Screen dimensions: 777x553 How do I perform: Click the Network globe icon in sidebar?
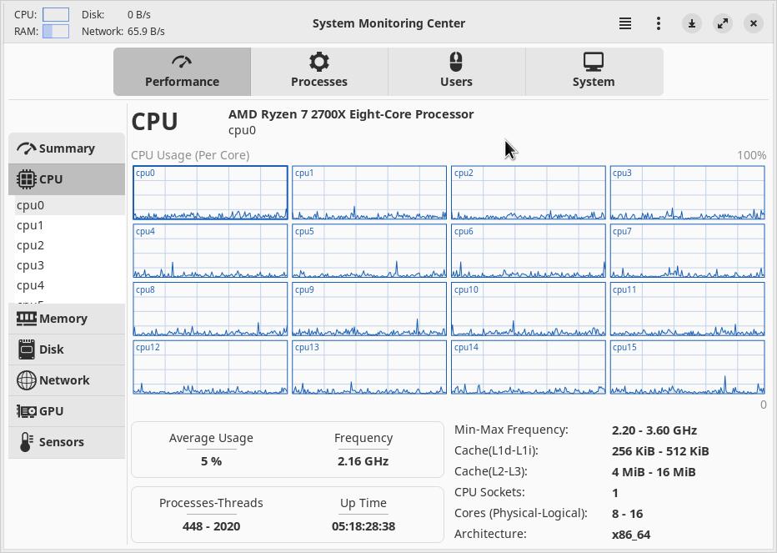point(27,380)
